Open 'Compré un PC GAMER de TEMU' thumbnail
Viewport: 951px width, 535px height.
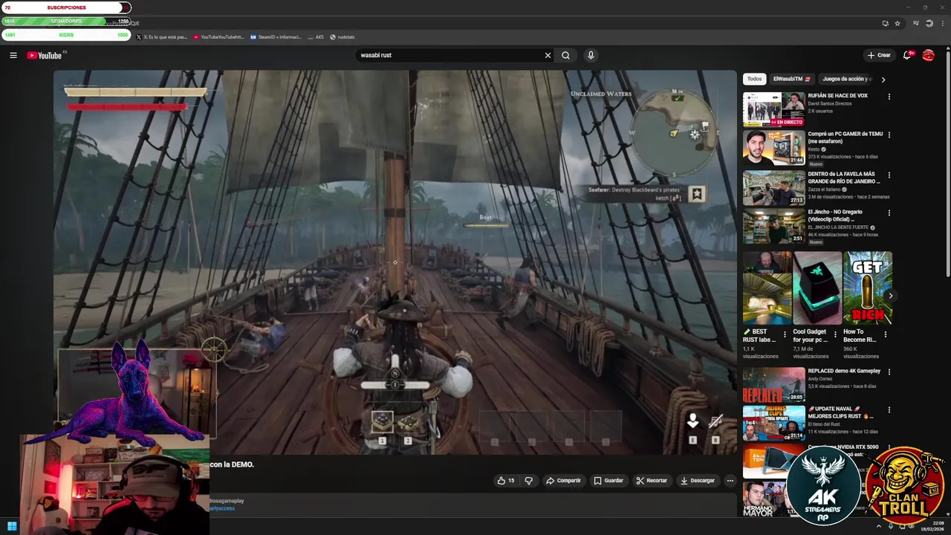(x=773, y=148)
